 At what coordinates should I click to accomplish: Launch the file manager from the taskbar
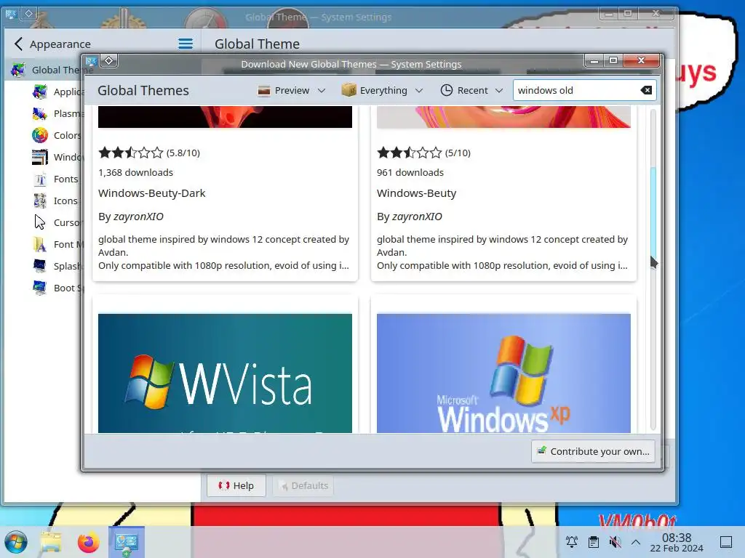[x=51, y=542]
